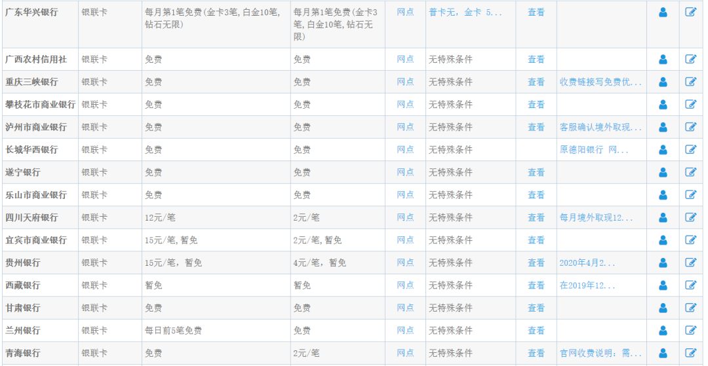Open note link 官网收费说明:需...
This screenshot has height=366, width=708.
pos(600,353)
